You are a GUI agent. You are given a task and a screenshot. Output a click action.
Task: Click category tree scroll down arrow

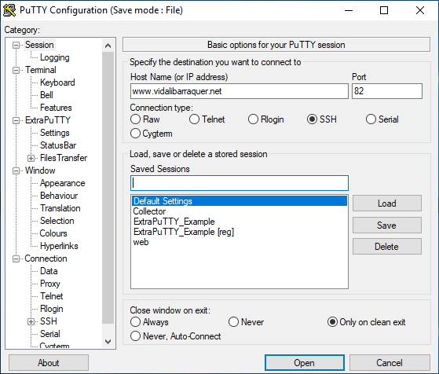coord(108,341)
